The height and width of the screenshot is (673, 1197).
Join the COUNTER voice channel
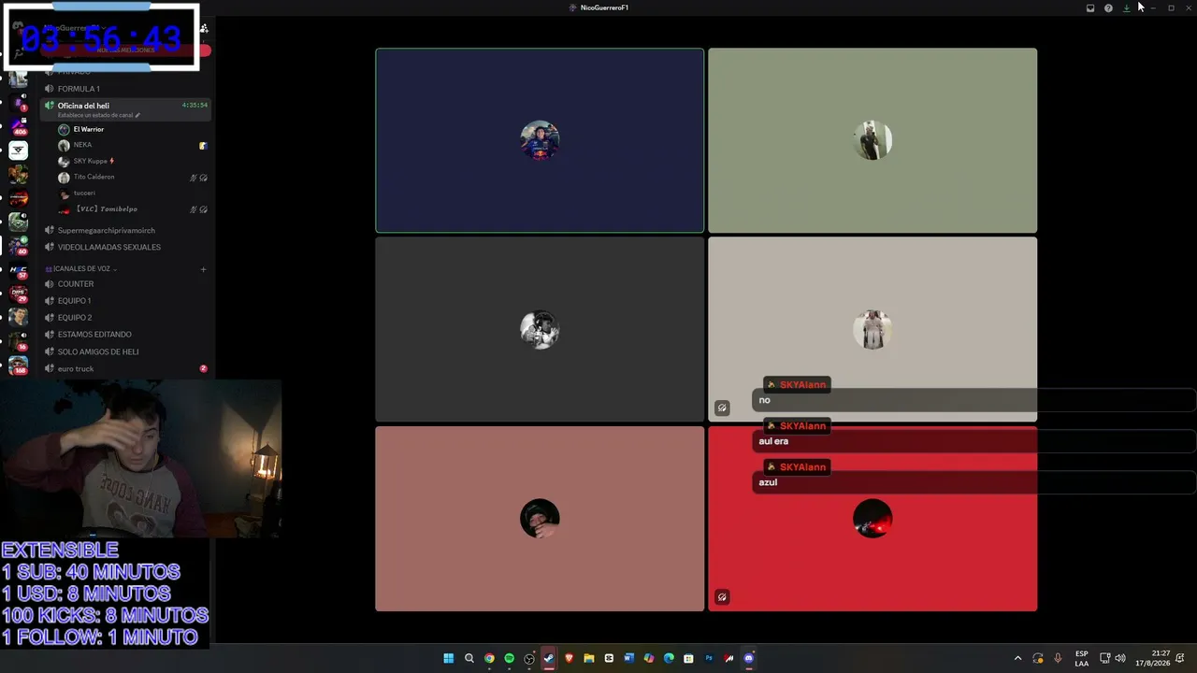[x=125, y=284]
